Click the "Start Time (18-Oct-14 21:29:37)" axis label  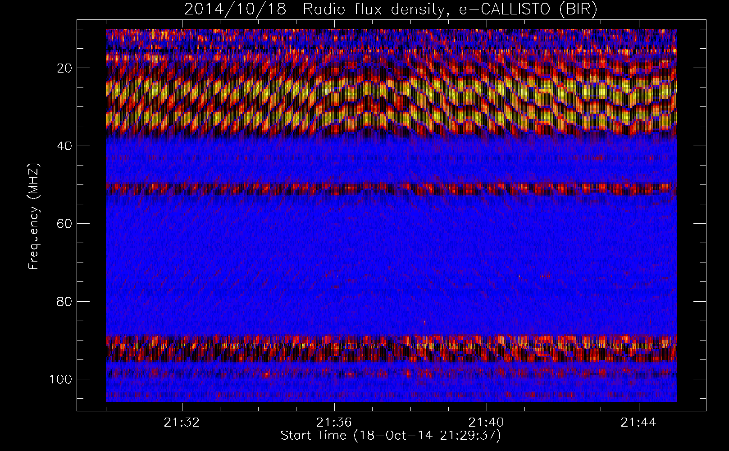coord(391,436)
